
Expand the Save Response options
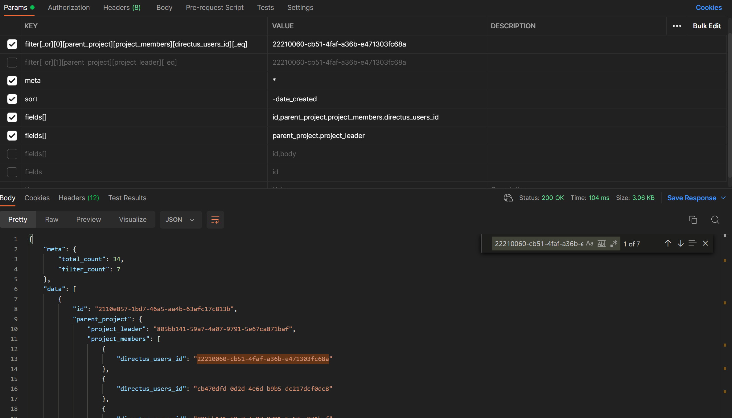tap(724, 198)
